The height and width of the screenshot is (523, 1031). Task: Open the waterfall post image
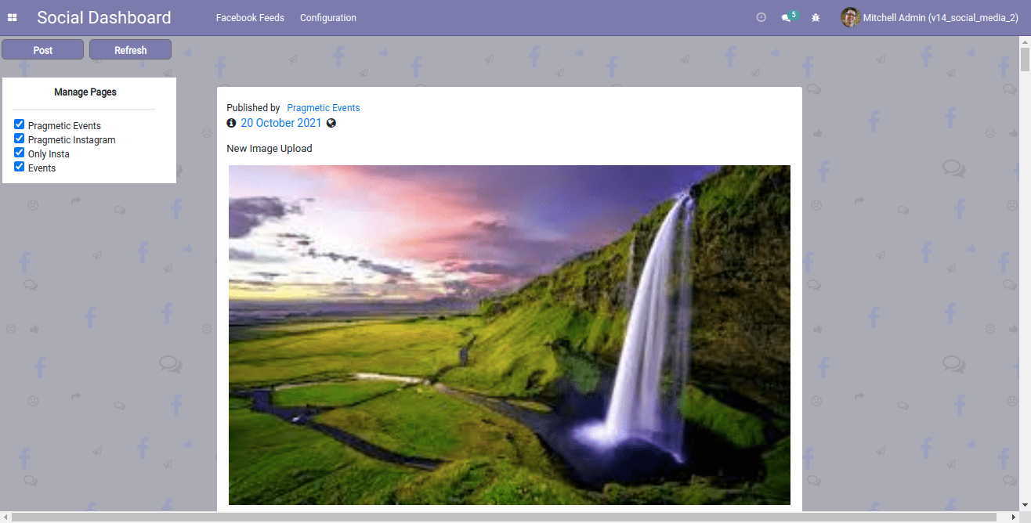509,335
